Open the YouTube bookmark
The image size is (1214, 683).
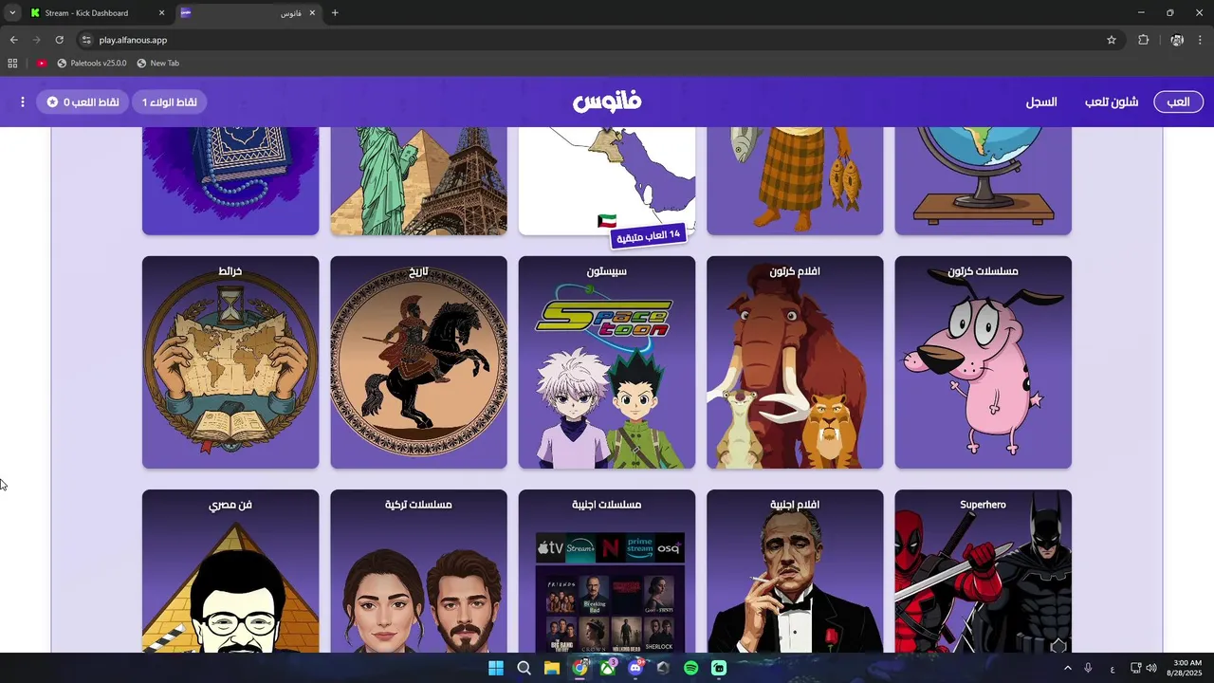pyautogui.click(x=42, y=63)
